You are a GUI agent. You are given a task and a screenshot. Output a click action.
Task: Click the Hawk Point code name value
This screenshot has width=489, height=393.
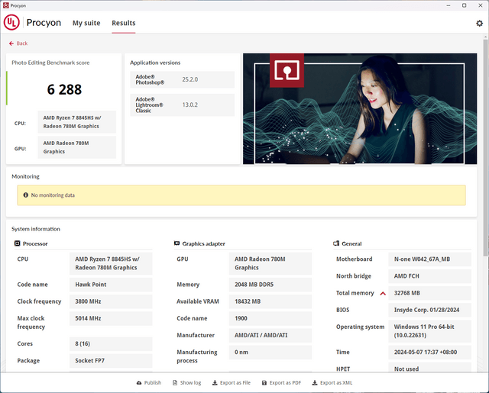(111, 285)
